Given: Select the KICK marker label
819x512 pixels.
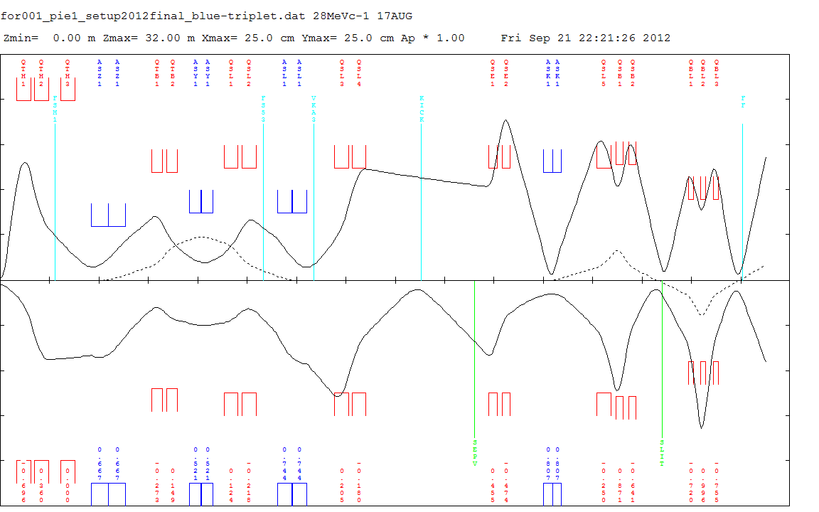Looking at the screenshot, I should tap(421, 109).
